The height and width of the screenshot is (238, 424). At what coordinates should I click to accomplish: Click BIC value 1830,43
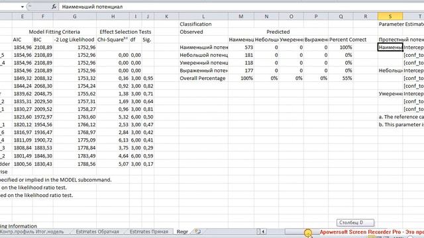pos(42,164)
